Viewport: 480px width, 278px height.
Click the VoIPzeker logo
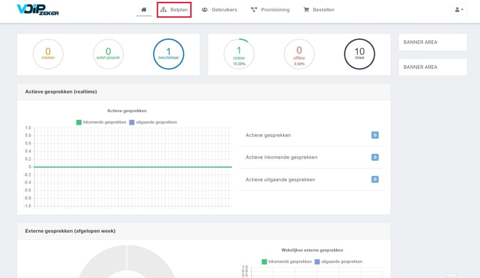37,9
